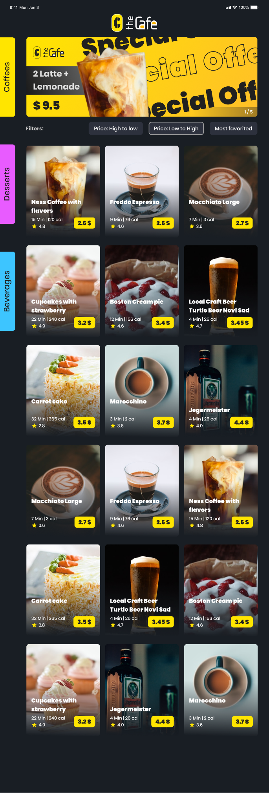This screenshot has width=269, height=793.
Task: Tap the star rating on Jegermeister in the third row
Action: click(196, 426)
